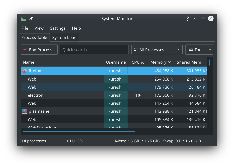Click shared memory value 126,184 K
Screen dimensions: 234x166
pyautogui.click(x=196, y=87)
